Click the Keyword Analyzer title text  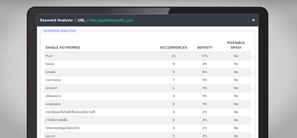(56, 20)
